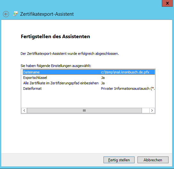Screen dimensions: 174x169
Task: Click the Privater Informationsaustausch value
Action: pyautogui.click(x=128, y=89)
